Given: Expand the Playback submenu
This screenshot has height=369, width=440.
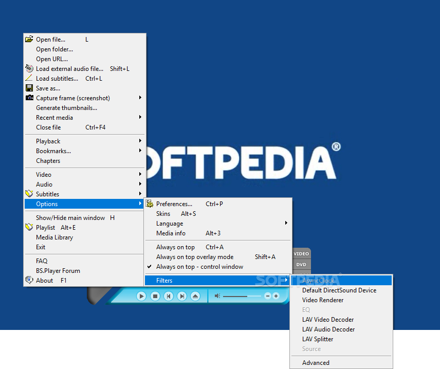Looking at the screenshot, I should [x=85, y=141].
